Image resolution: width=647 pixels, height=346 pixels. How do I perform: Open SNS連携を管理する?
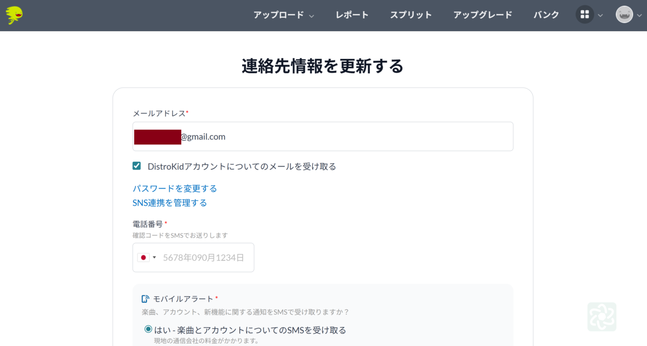[170, 203]
